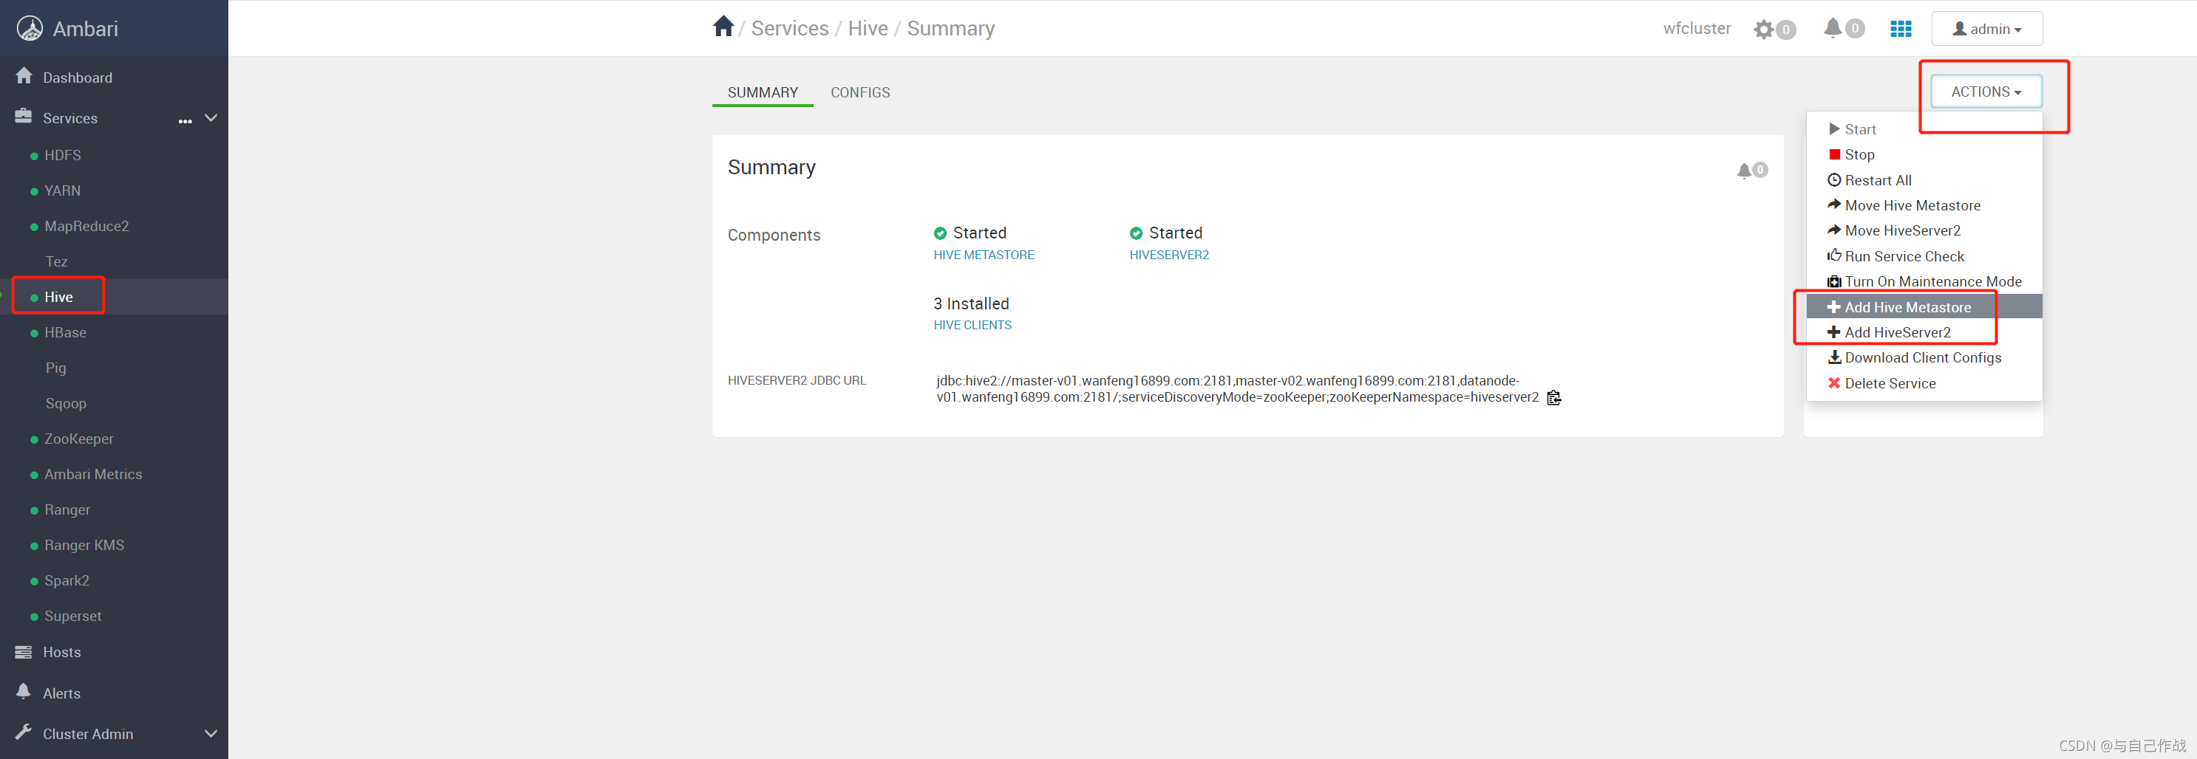Switch to the CONFIGS tab

[x=859, y=92]
